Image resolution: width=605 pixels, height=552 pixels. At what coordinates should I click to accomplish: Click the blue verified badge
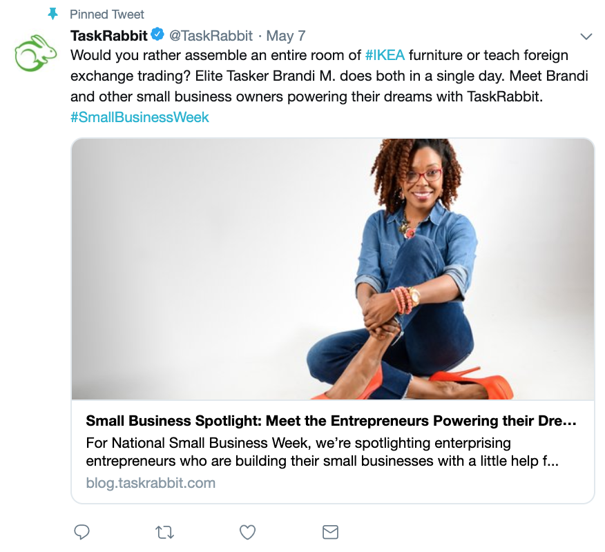[x=157, y=34]
